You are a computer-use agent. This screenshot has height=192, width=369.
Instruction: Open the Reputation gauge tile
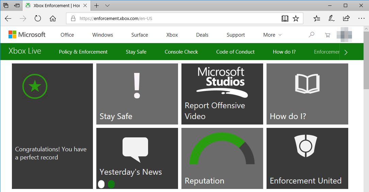click(222, 158)
